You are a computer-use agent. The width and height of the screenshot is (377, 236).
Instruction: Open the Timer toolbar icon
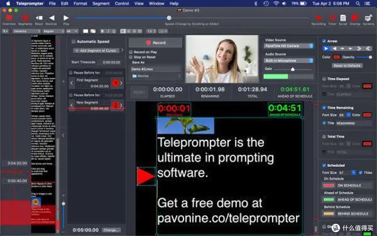pos(332,18)
